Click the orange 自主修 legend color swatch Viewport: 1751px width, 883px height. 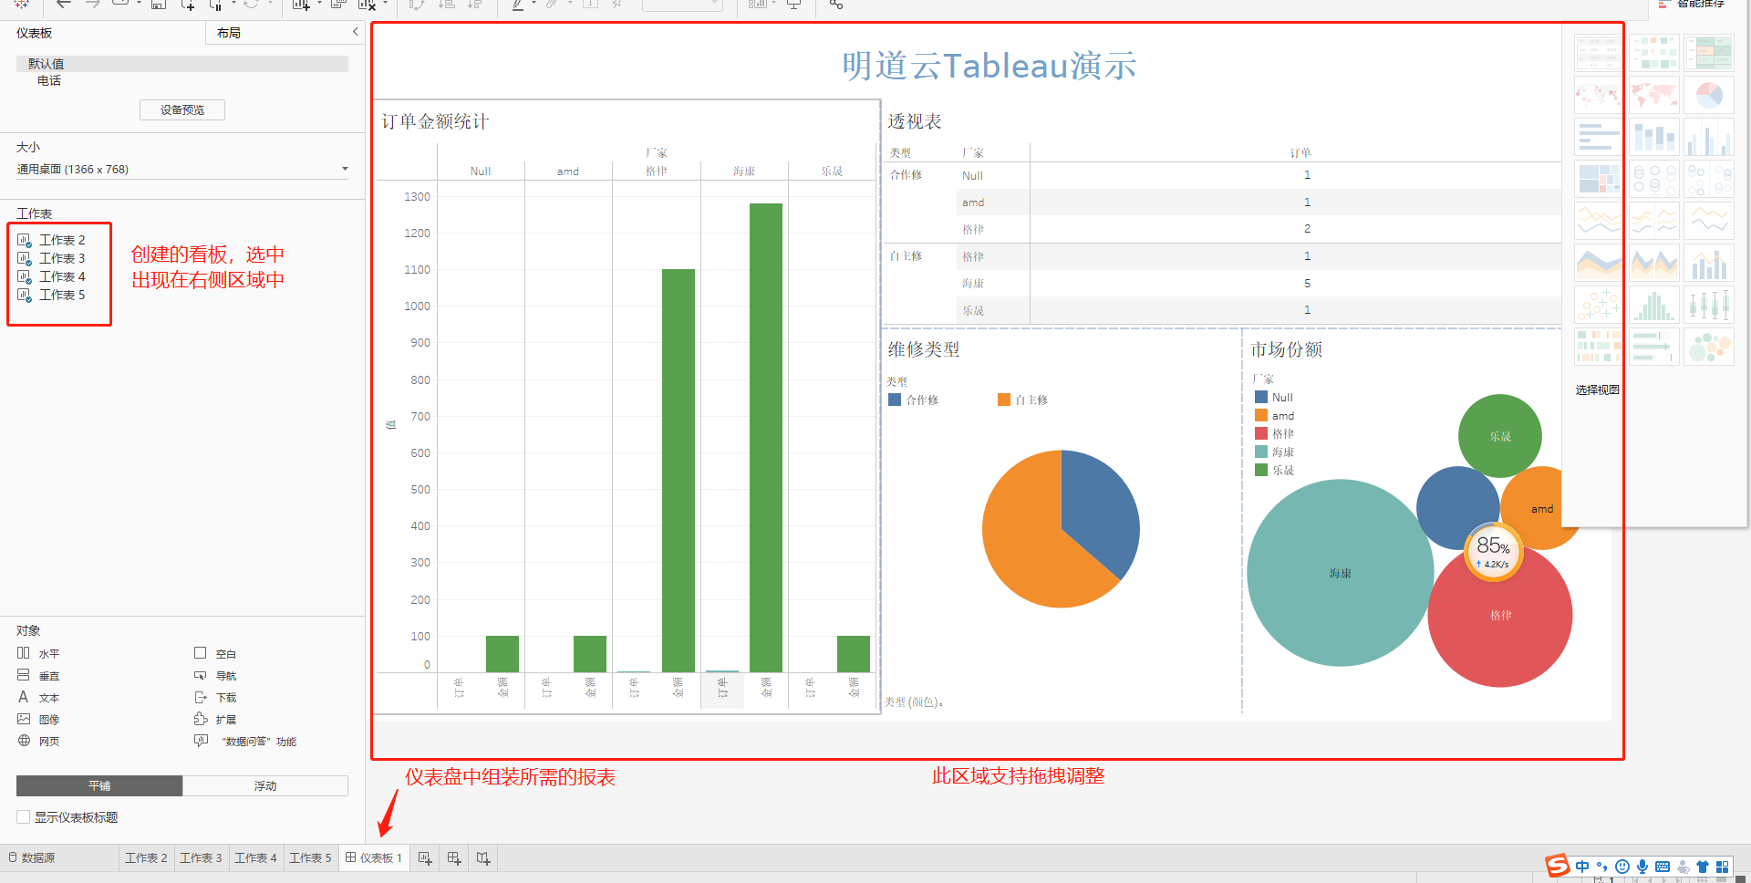pyautogui.click(x=1004, y=400)
